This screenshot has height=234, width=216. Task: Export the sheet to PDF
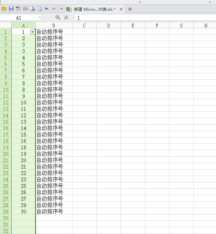tap(18, 9)
